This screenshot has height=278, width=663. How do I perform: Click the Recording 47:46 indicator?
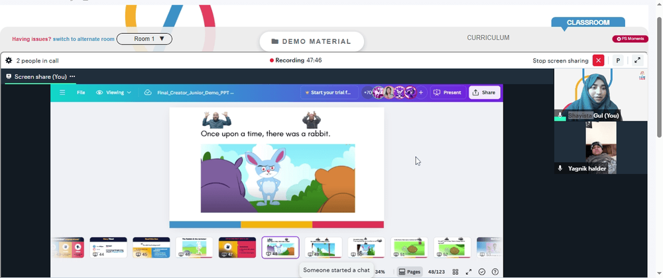click(x=296, y=60)
